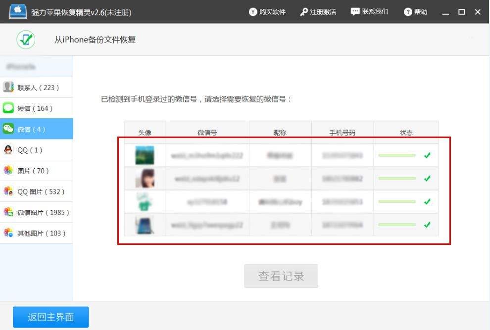Screen dimensions: 490x330
Task: Click the fourth row's green progress bar
Action: pyautogui.click(x=397, y=225)
